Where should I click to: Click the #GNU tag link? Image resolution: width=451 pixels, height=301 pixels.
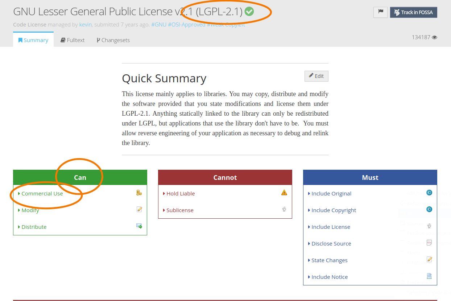coord(159,25)
